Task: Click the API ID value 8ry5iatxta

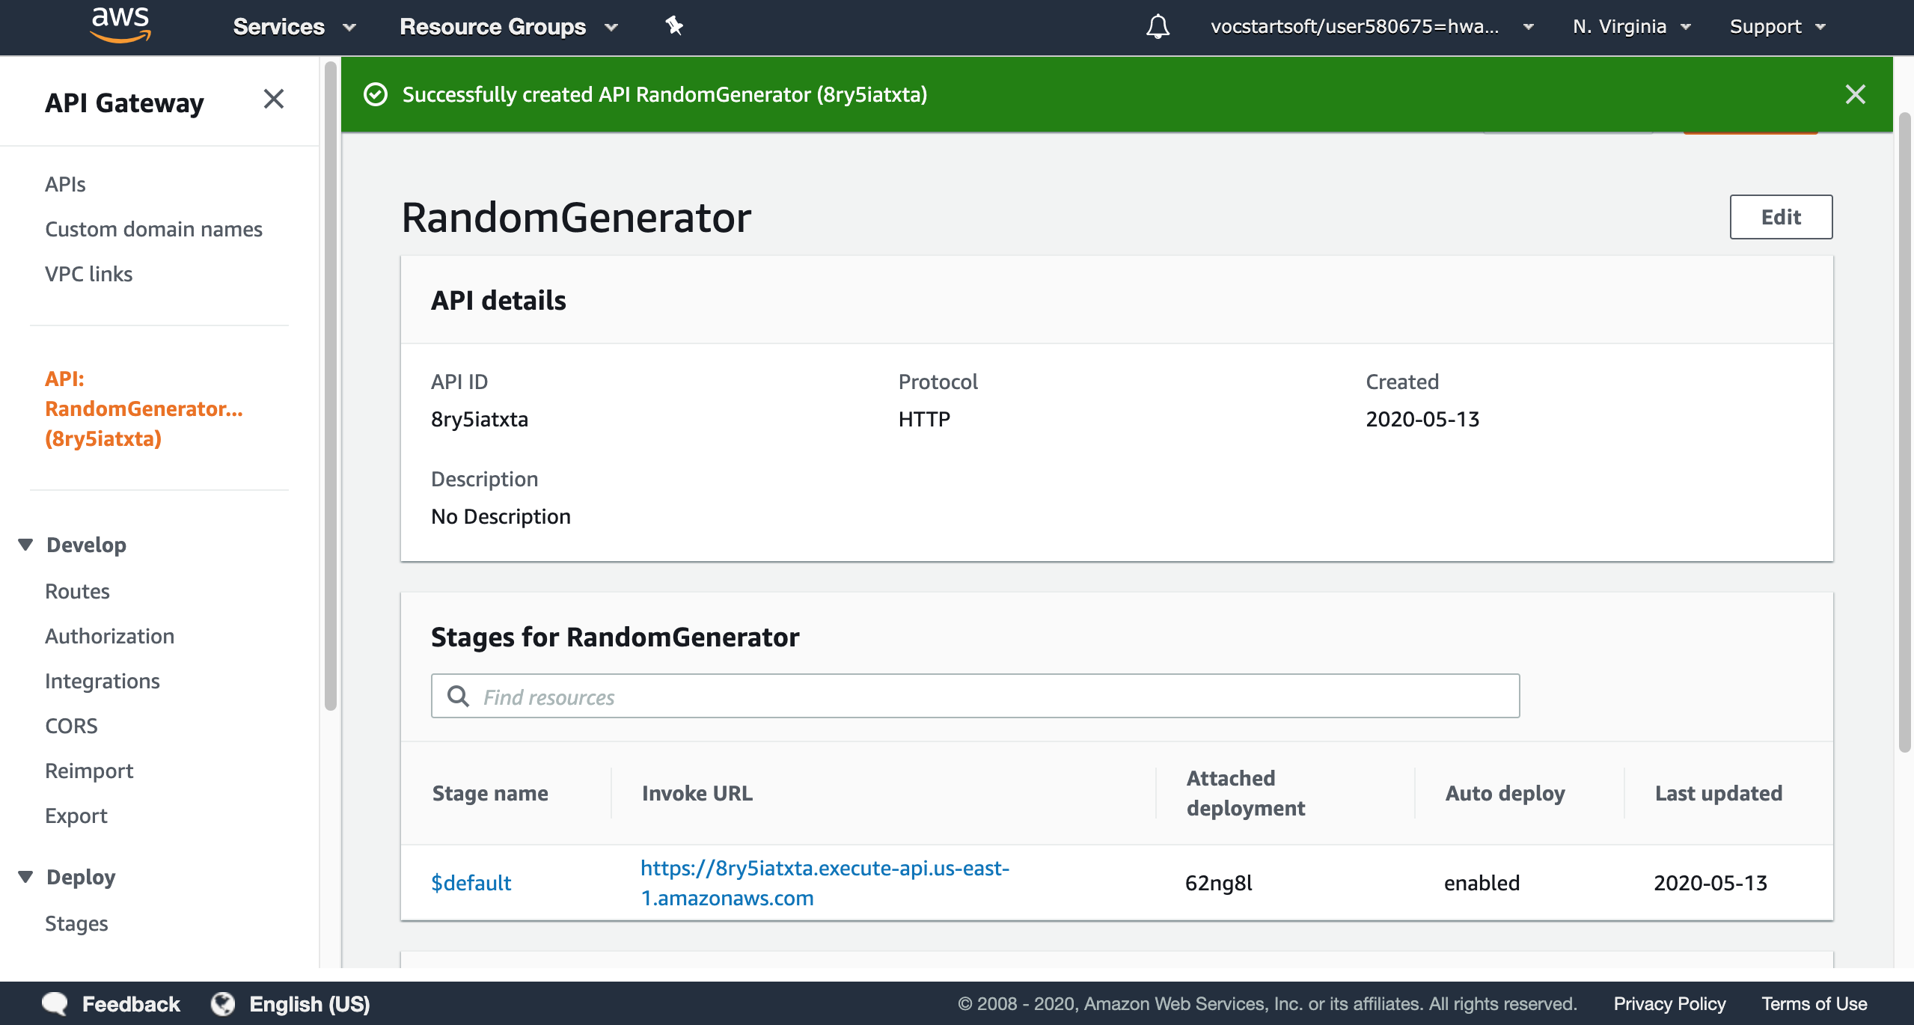Action: [x=480, y=419]
